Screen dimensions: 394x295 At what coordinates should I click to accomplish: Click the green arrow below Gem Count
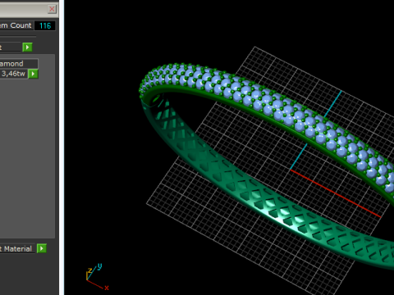(27, 48)
